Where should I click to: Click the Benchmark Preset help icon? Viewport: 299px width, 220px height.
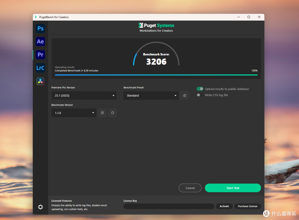[x=185, y=95]
